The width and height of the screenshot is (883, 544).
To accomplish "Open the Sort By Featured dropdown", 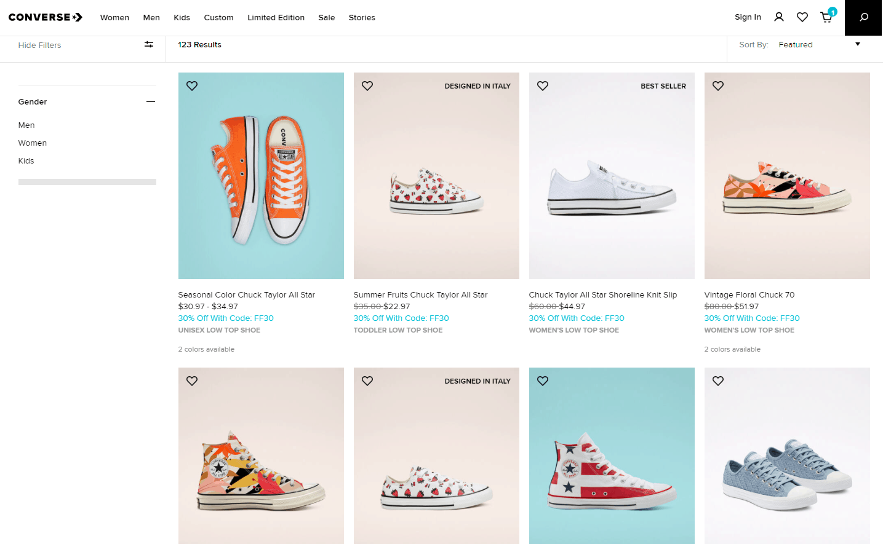I will click(820, 44).
